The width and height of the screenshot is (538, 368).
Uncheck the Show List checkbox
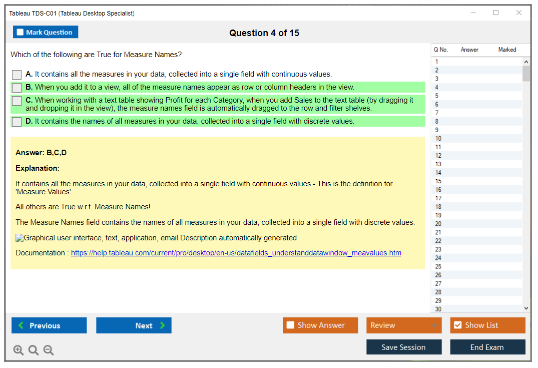457,325
